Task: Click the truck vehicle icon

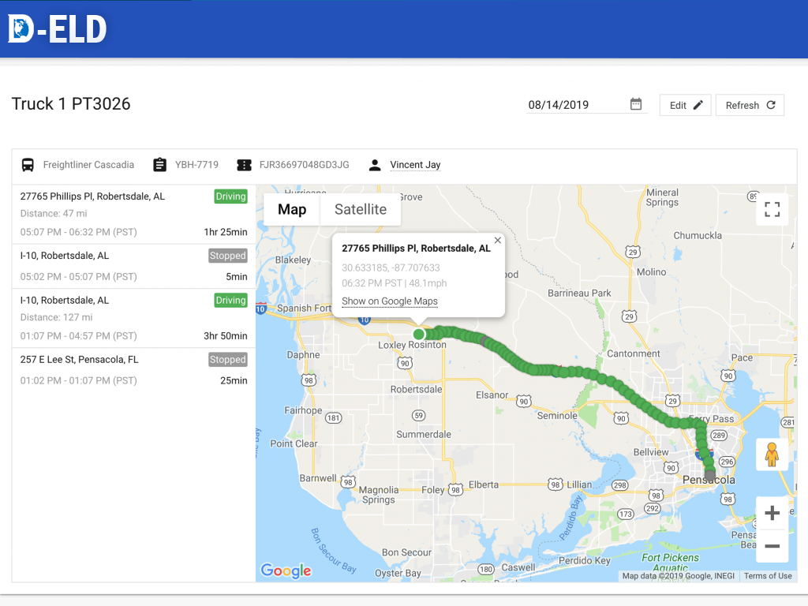Action: point(28,165)
